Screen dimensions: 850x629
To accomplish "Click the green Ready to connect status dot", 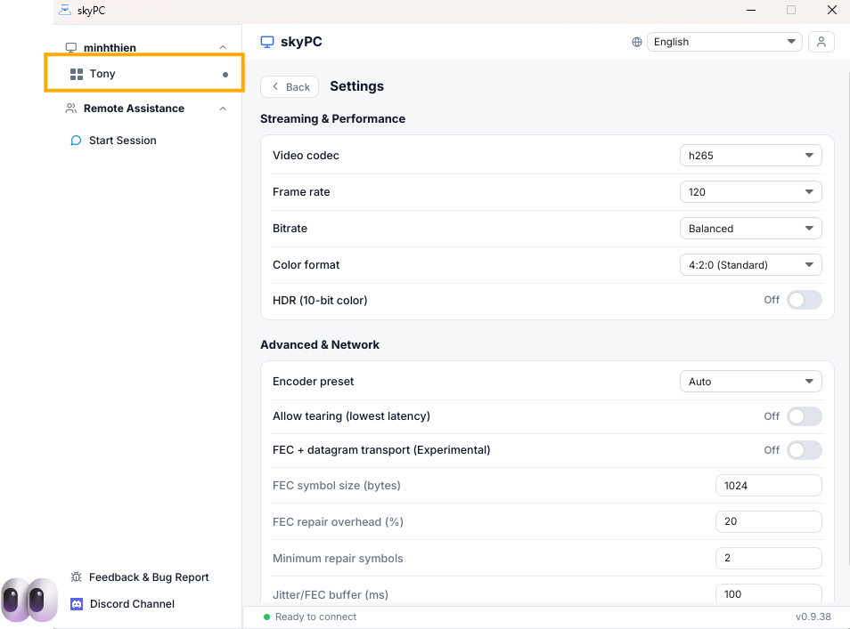I will click(266, 617).
